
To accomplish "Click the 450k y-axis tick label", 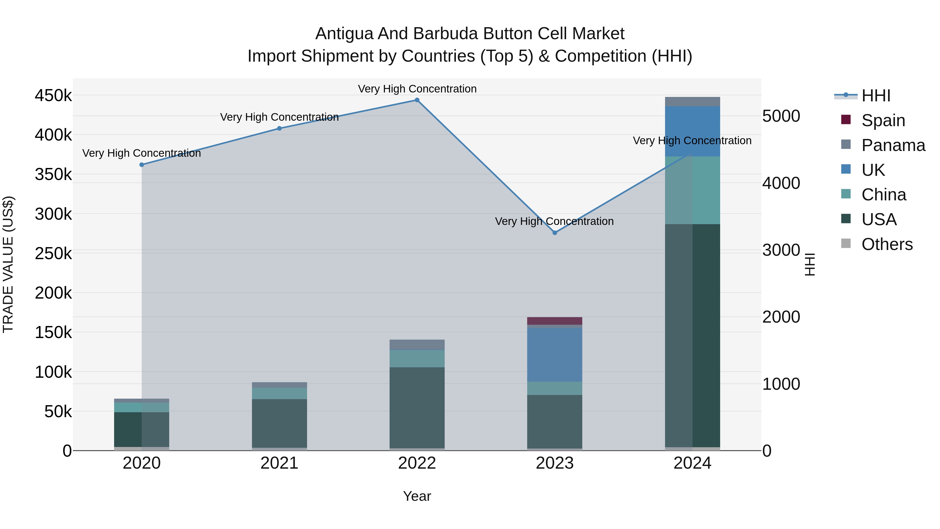I will (53, 96).
